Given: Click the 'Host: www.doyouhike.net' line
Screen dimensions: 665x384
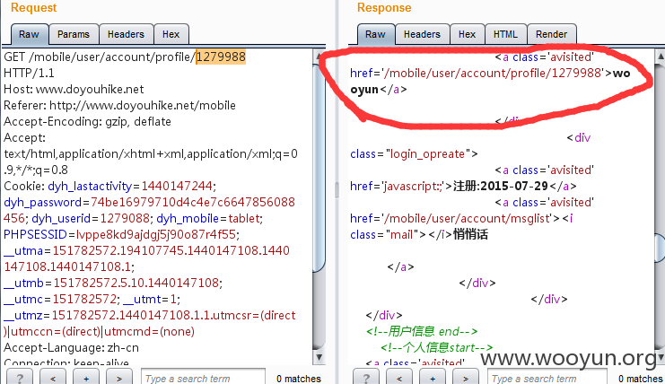Looking at the screenshot, I should (x=74, y=89).
